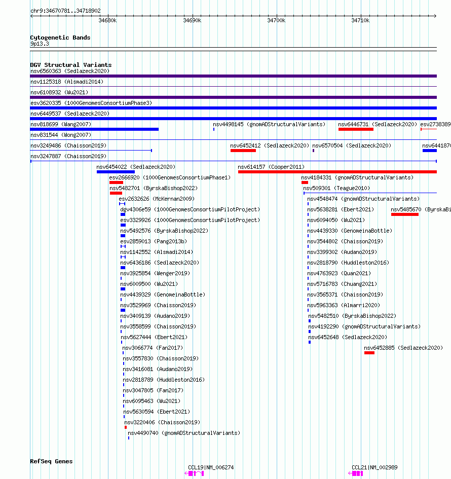
Task: Click nsv5630594 (Ebert2021) label
Action: (157, 412)
